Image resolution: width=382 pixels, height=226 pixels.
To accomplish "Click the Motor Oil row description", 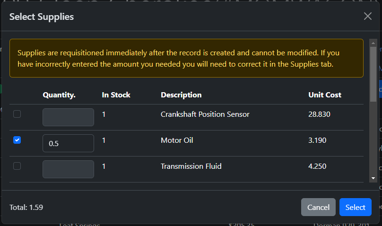I will click(177, 140).
